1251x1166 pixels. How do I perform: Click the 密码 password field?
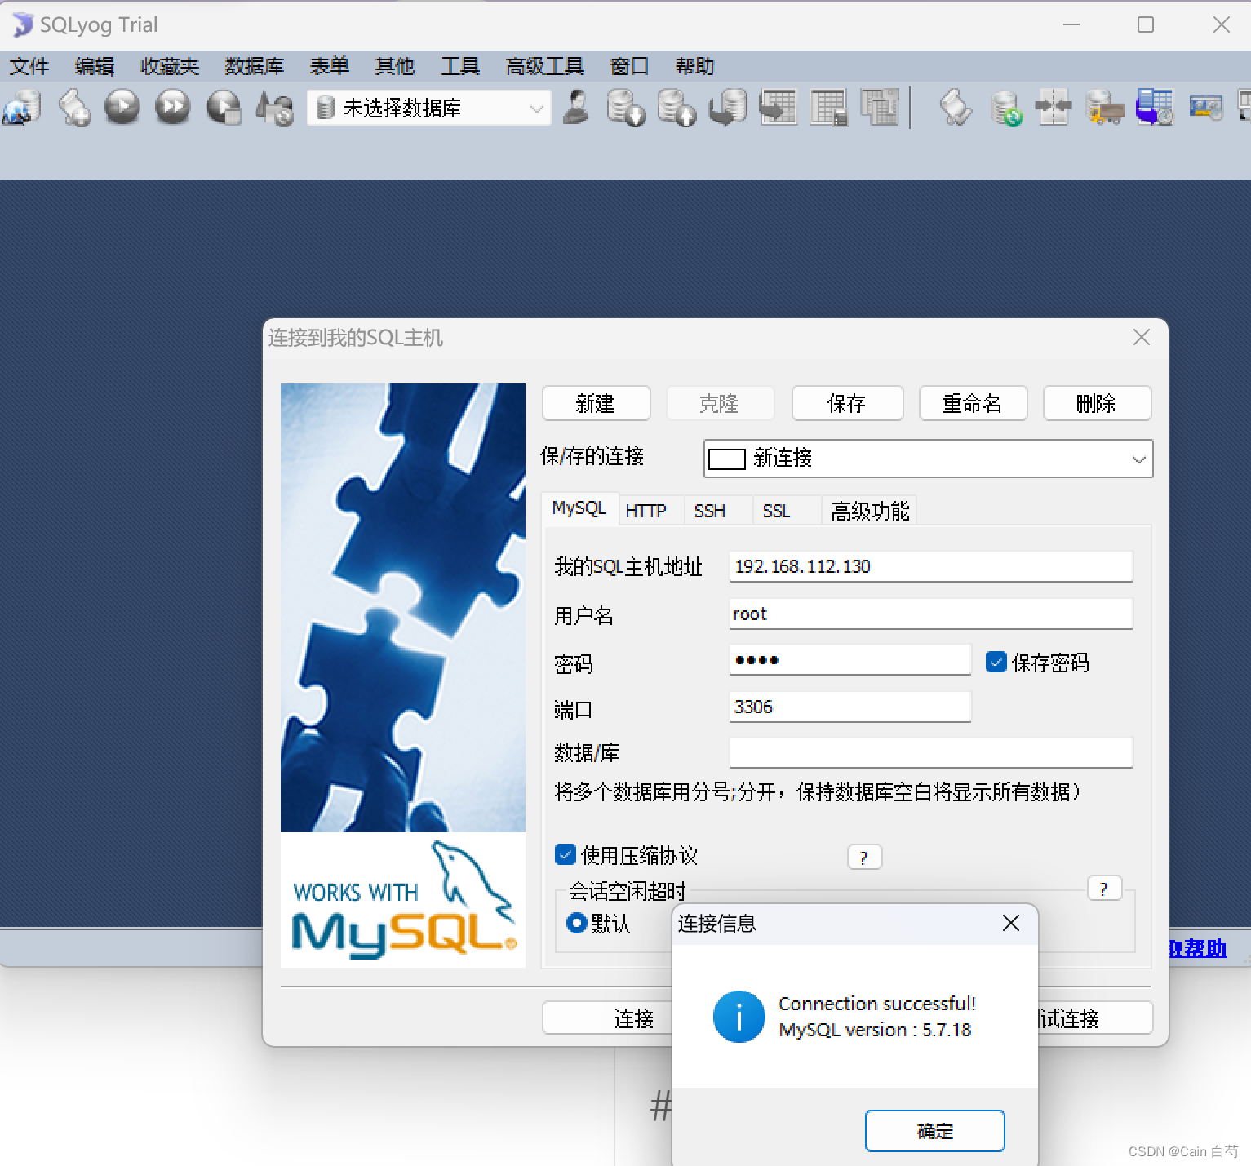click(850, 659)
